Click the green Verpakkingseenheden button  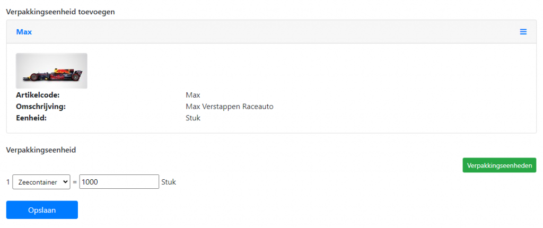499,165
